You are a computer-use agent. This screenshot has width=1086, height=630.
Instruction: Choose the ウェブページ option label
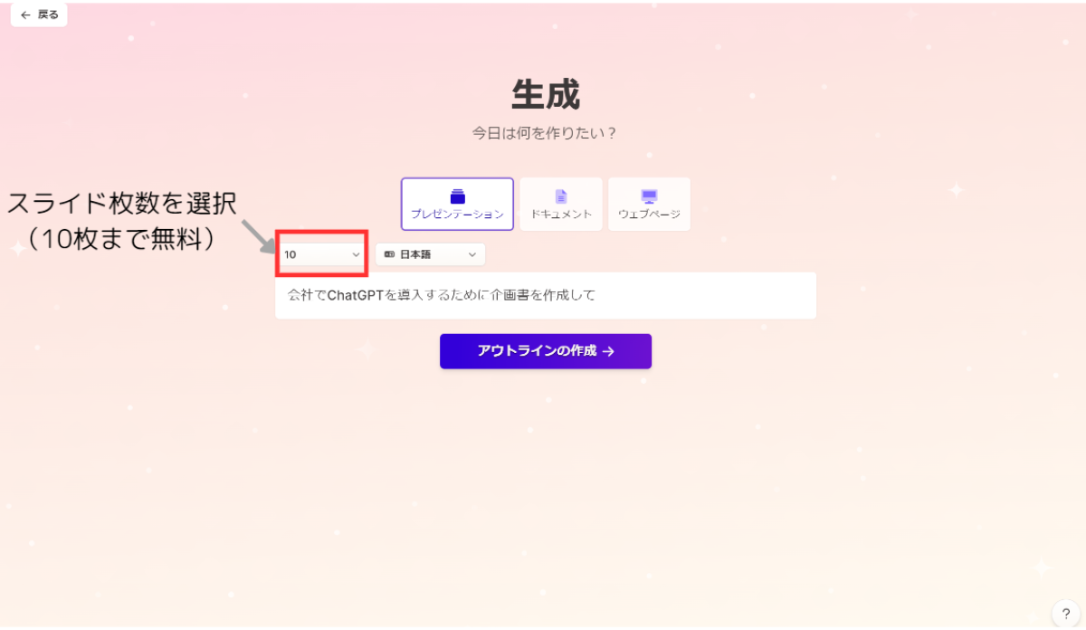[x=649, y=215]
